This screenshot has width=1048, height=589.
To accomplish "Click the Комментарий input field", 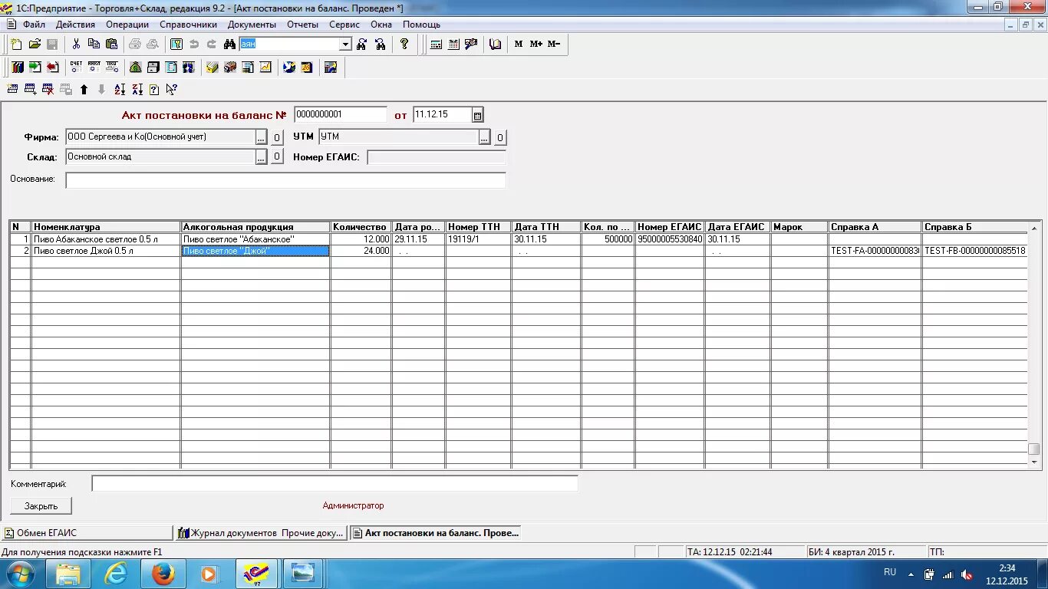I will (x=335, y=484).
